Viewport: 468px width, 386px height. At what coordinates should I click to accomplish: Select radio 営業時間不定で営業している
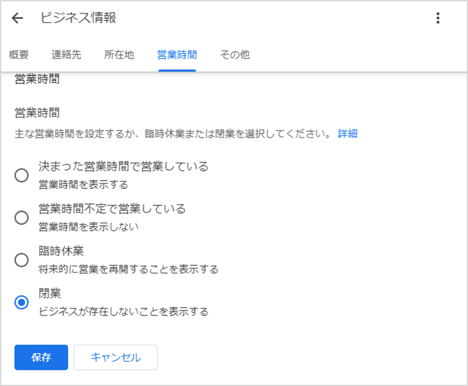coord(22,218)
